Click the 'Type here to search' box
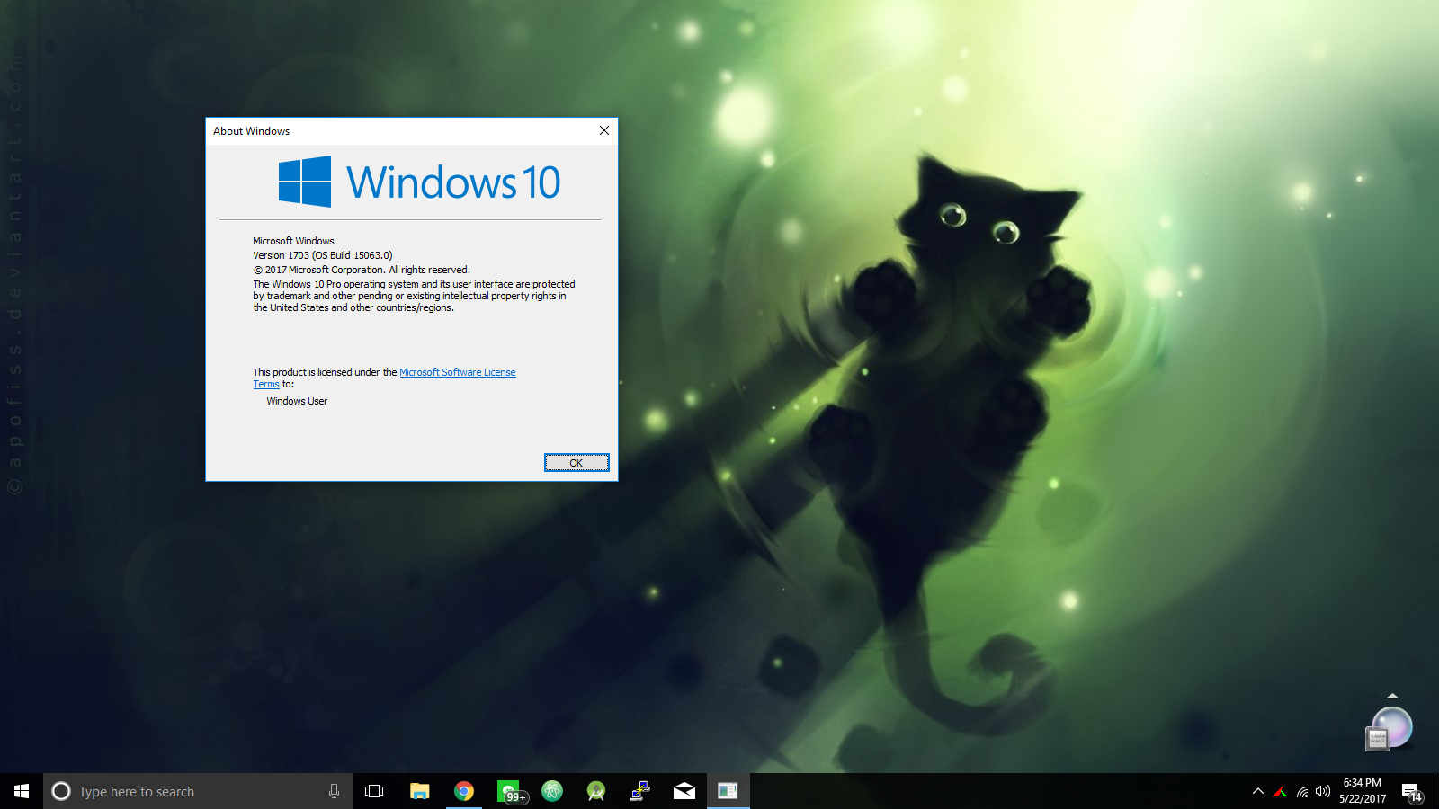 point(198,791)
